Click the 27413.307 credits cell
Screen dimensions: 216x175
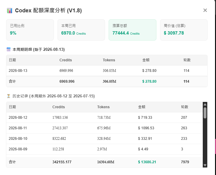(x=60, y=128)
